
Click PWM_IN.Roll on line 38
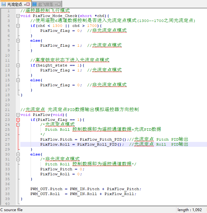[x=83, y=194]
